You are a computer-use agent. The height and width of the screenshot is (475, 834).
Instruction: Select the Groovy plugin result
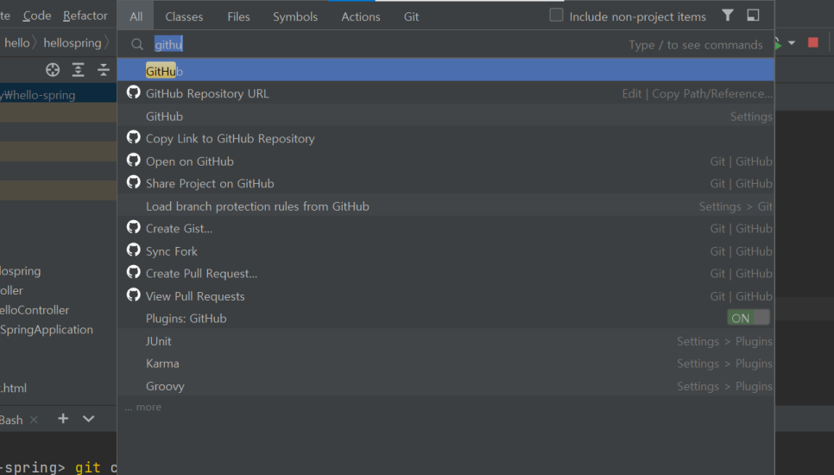[445, 386]
